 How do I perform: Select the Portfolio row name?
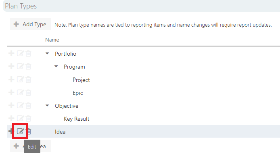coord(65,54)
